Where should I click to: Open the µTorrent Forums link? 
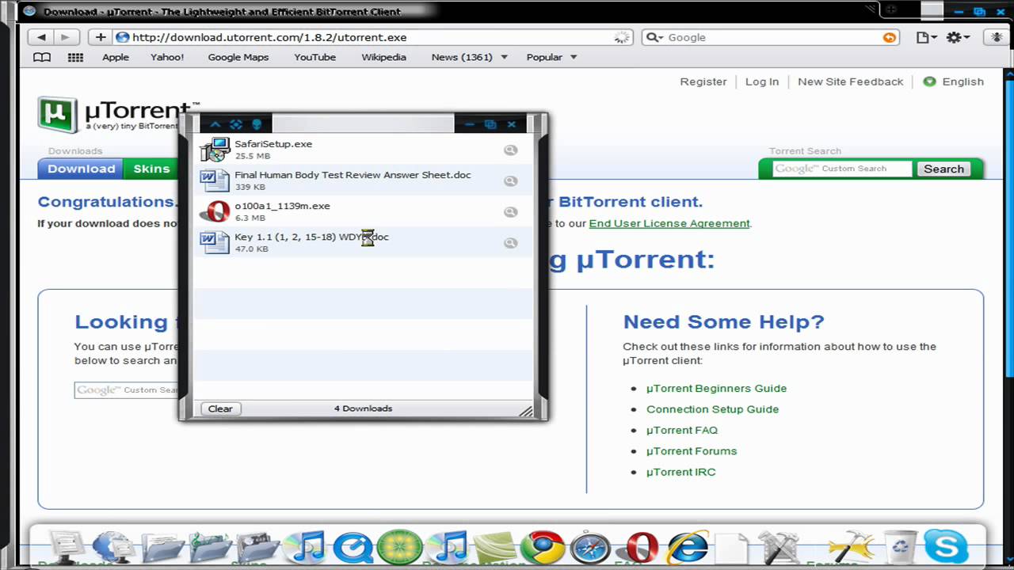[692, 450]
